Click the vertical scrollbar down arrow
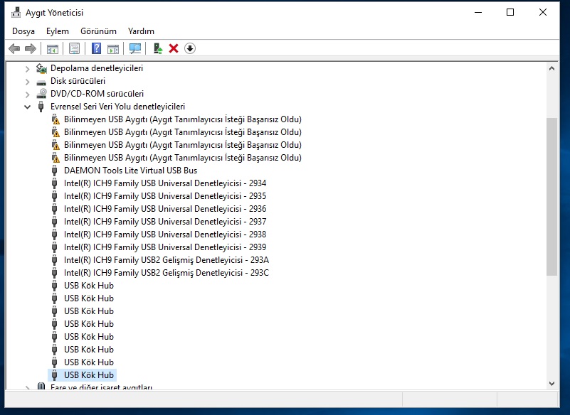The image size is (570, 415). (x=551, y=383)
